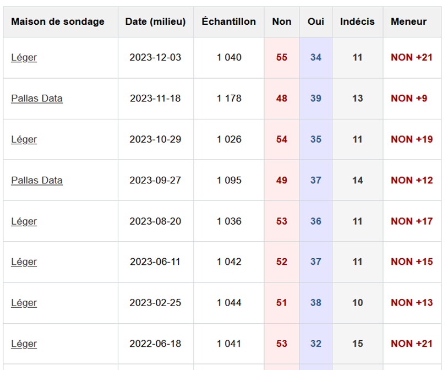Image resolution: width=448 pixels, height=370 pixels.
Task: Click the sample size 1 041
Action: point(229,344)
